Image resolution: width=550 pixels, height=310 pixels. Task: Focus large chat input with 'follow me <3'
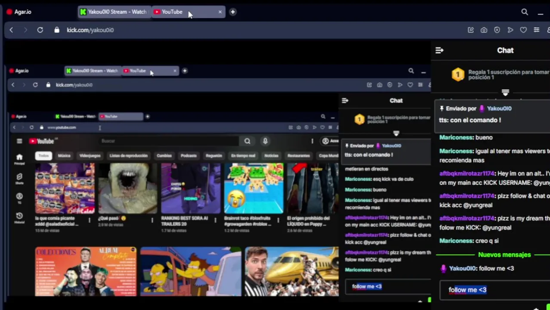point(495,290)
